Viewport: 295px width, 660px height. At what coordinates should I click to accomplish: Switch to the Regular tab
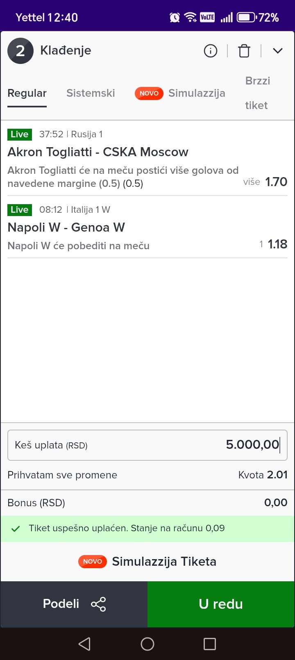pyautogui.click(x=27, y=93)
